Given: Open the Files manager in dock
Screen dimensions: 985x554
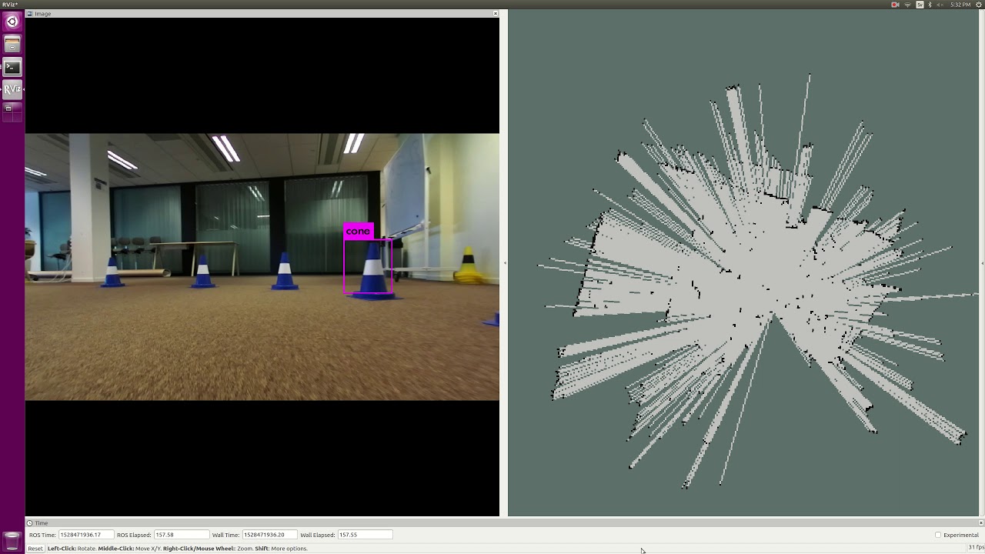Looking at the screenshot, I should (x=12, y=44).
